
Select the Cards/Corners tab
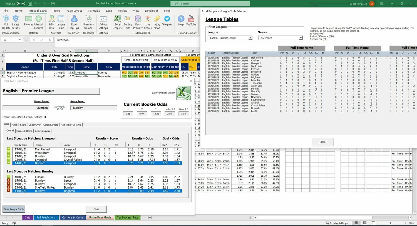(51, 125)
